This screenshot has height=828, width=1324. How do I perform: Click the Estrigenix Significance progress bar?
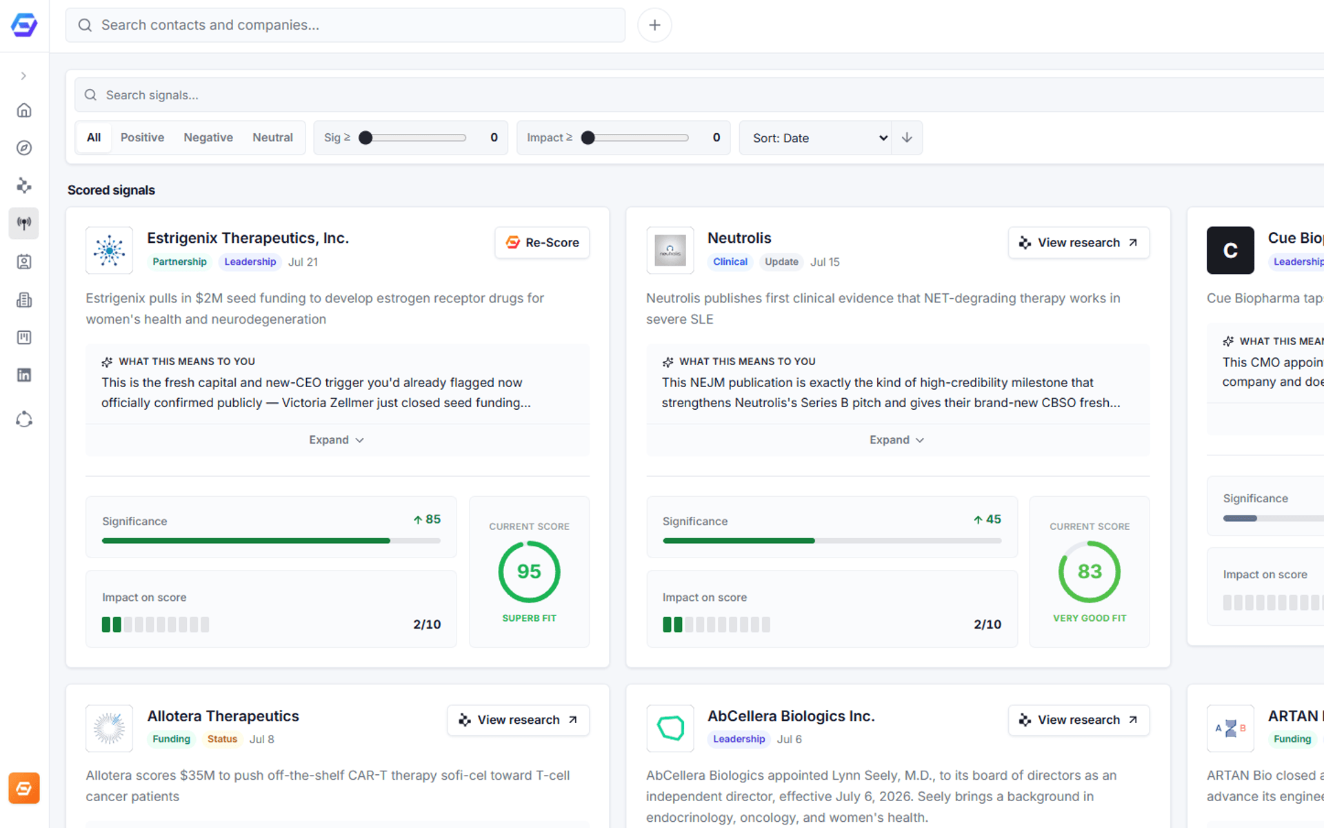271,541
